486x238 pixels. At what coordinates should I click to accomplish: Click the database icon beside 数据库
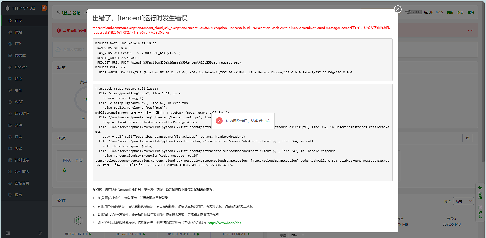point(10,55)
